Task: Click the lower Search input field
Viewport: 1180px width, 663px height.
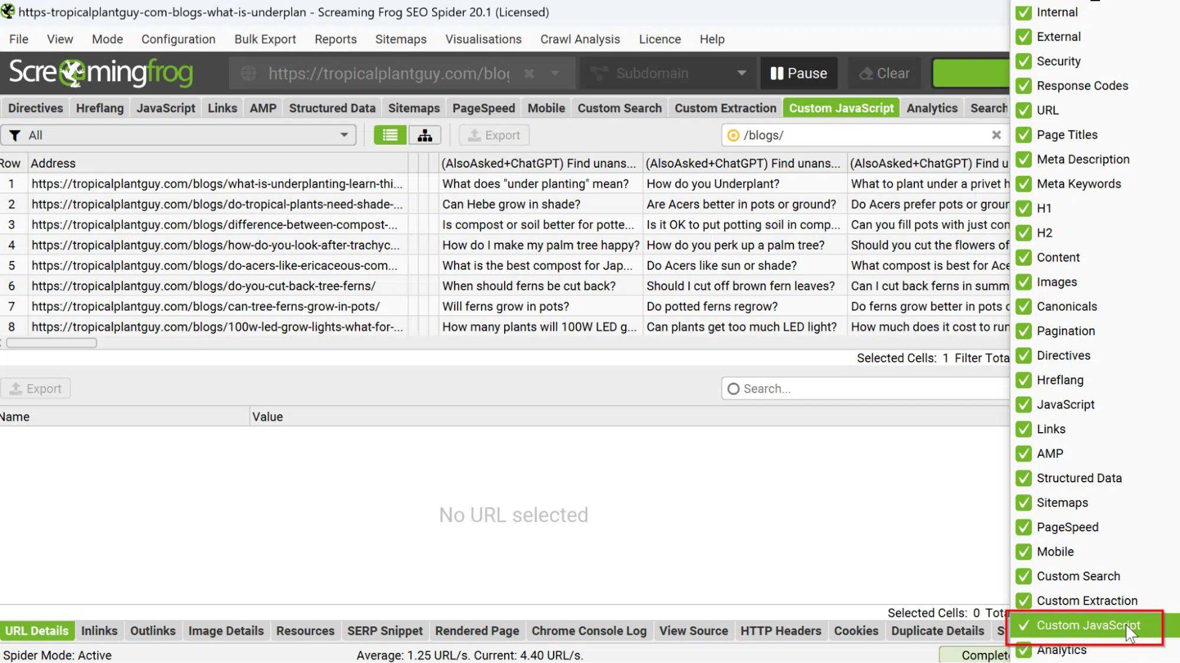Action: point(865,388)
